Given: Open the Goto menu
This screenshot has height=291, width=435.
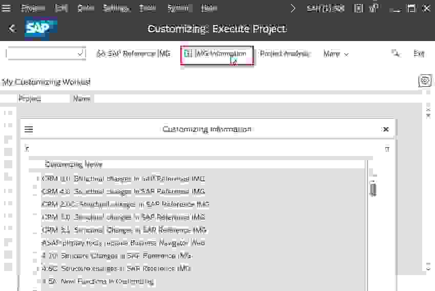Looking at the screenshot, I should click(86, 8).
